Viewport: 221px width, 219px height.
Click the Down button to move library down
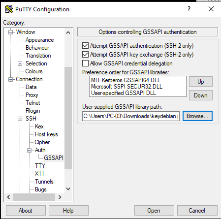click(x=201, y=95)
